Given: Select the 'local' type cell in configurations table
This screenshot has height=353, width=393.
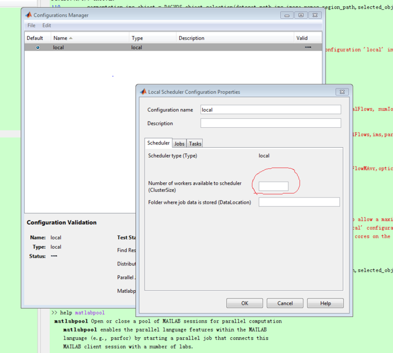Looking at the screenshot, I should (x=137, y=47).
